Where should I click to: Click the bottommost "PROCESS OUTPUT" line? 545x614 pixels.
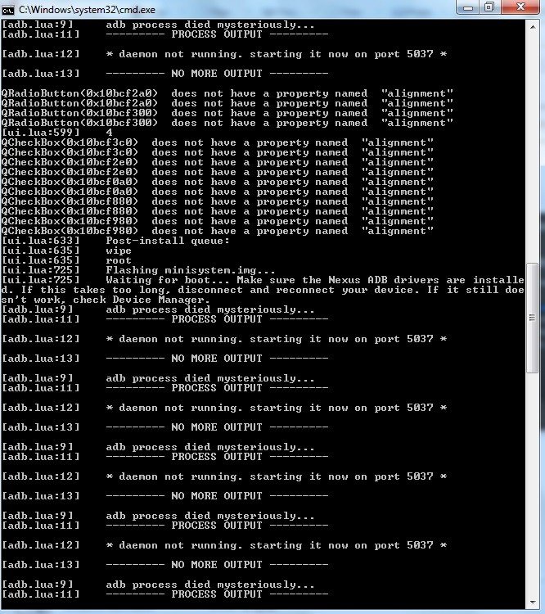(x=164, y=594)
